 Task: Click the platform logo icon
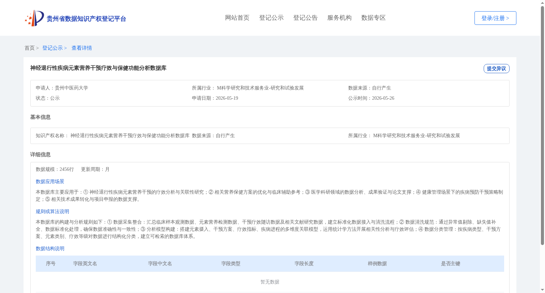click(x=34, y=18)
